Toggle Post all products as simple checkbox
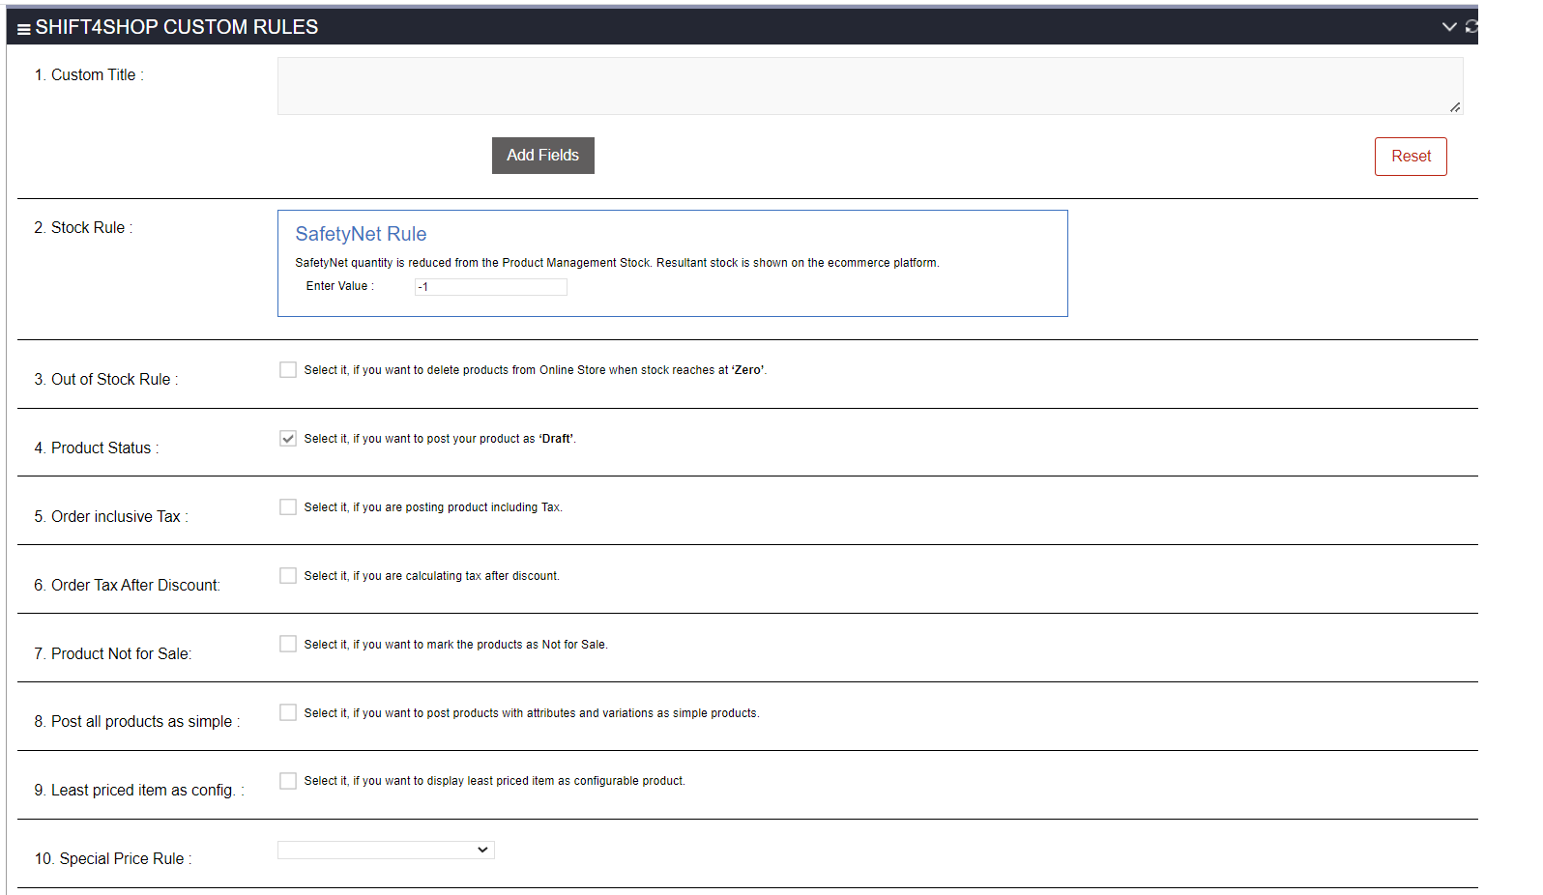 [288, 713]
